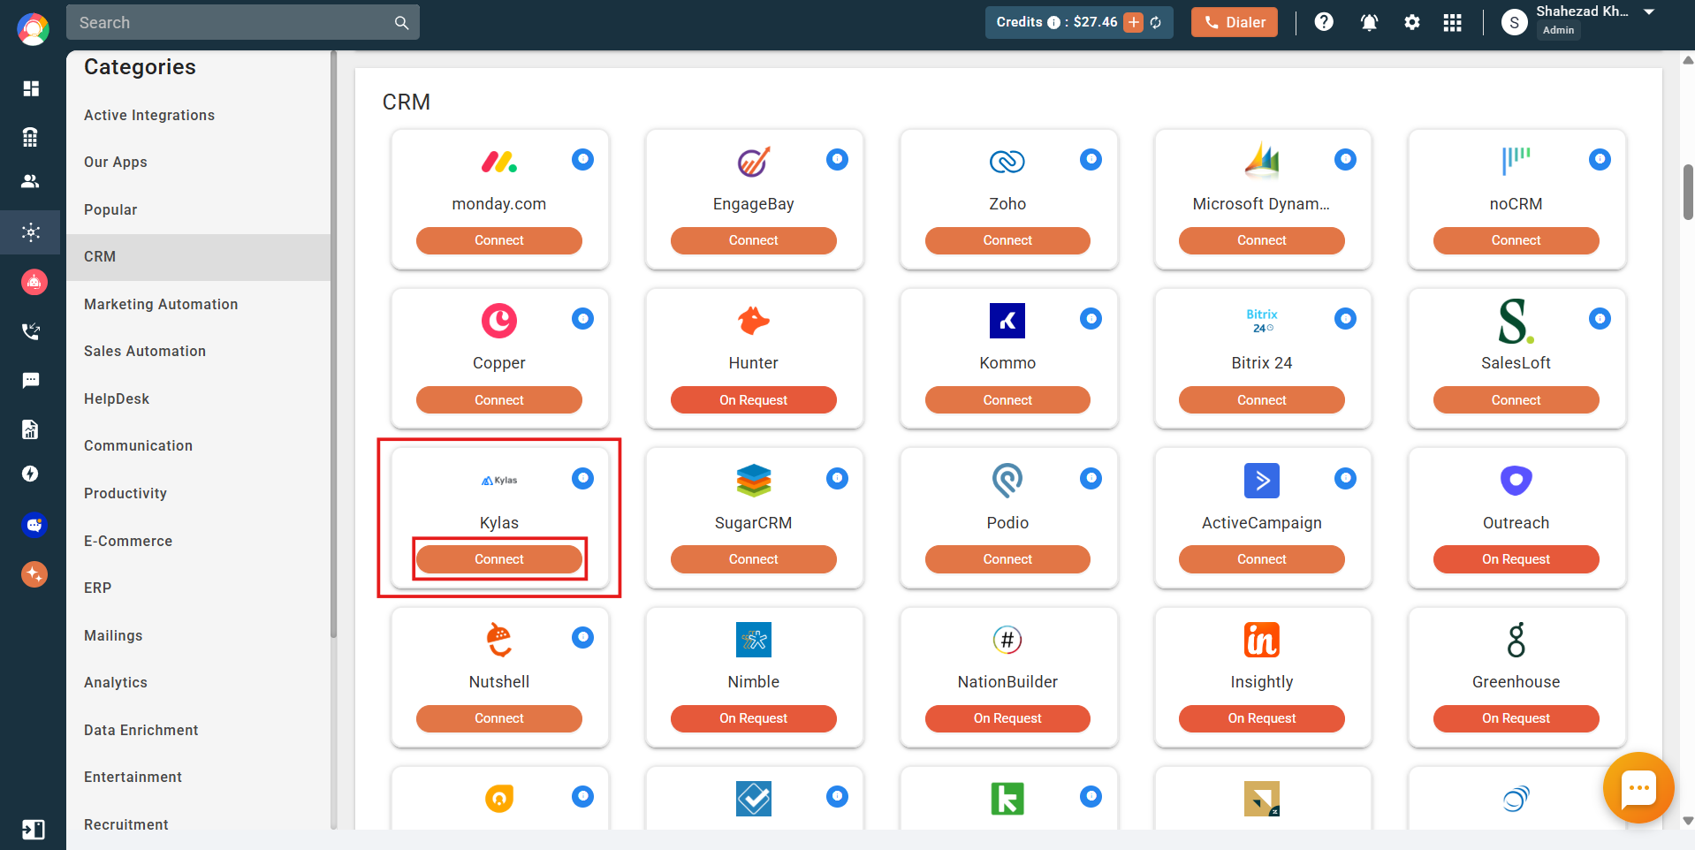Click the app logo at top left

(33, 29)
